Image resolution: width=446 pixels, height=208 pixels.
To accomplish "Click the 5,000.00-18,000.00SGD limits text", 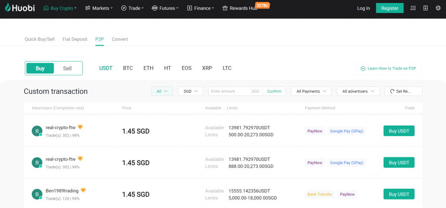I will pyautogui.click(x=253, y=198).
